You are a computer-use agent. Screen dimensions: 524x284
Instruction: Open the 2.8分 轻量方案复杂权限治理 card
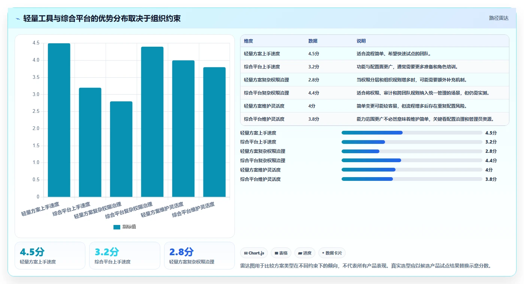tap(199, 256)
